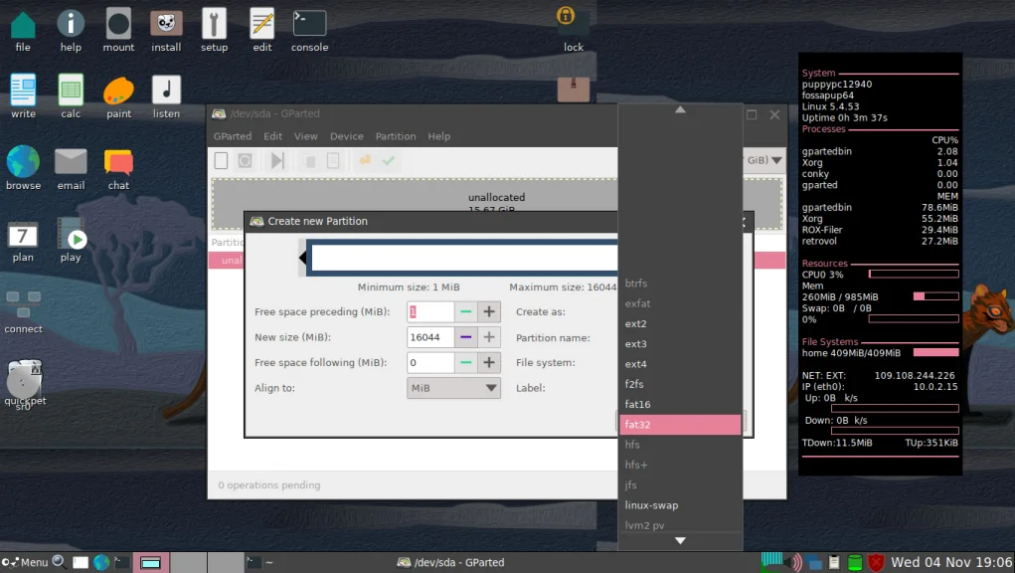Open the Partition menu
The height and width of the screenshot is (573, 1015).
396,136
